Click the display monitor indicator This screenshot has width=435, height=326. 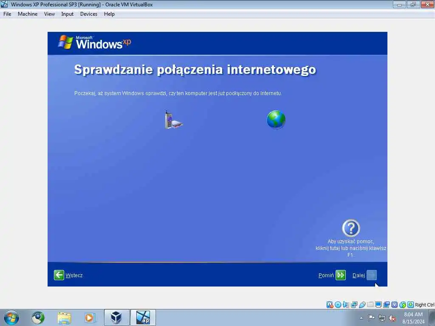pyautogui.click(x=378, y=305)
